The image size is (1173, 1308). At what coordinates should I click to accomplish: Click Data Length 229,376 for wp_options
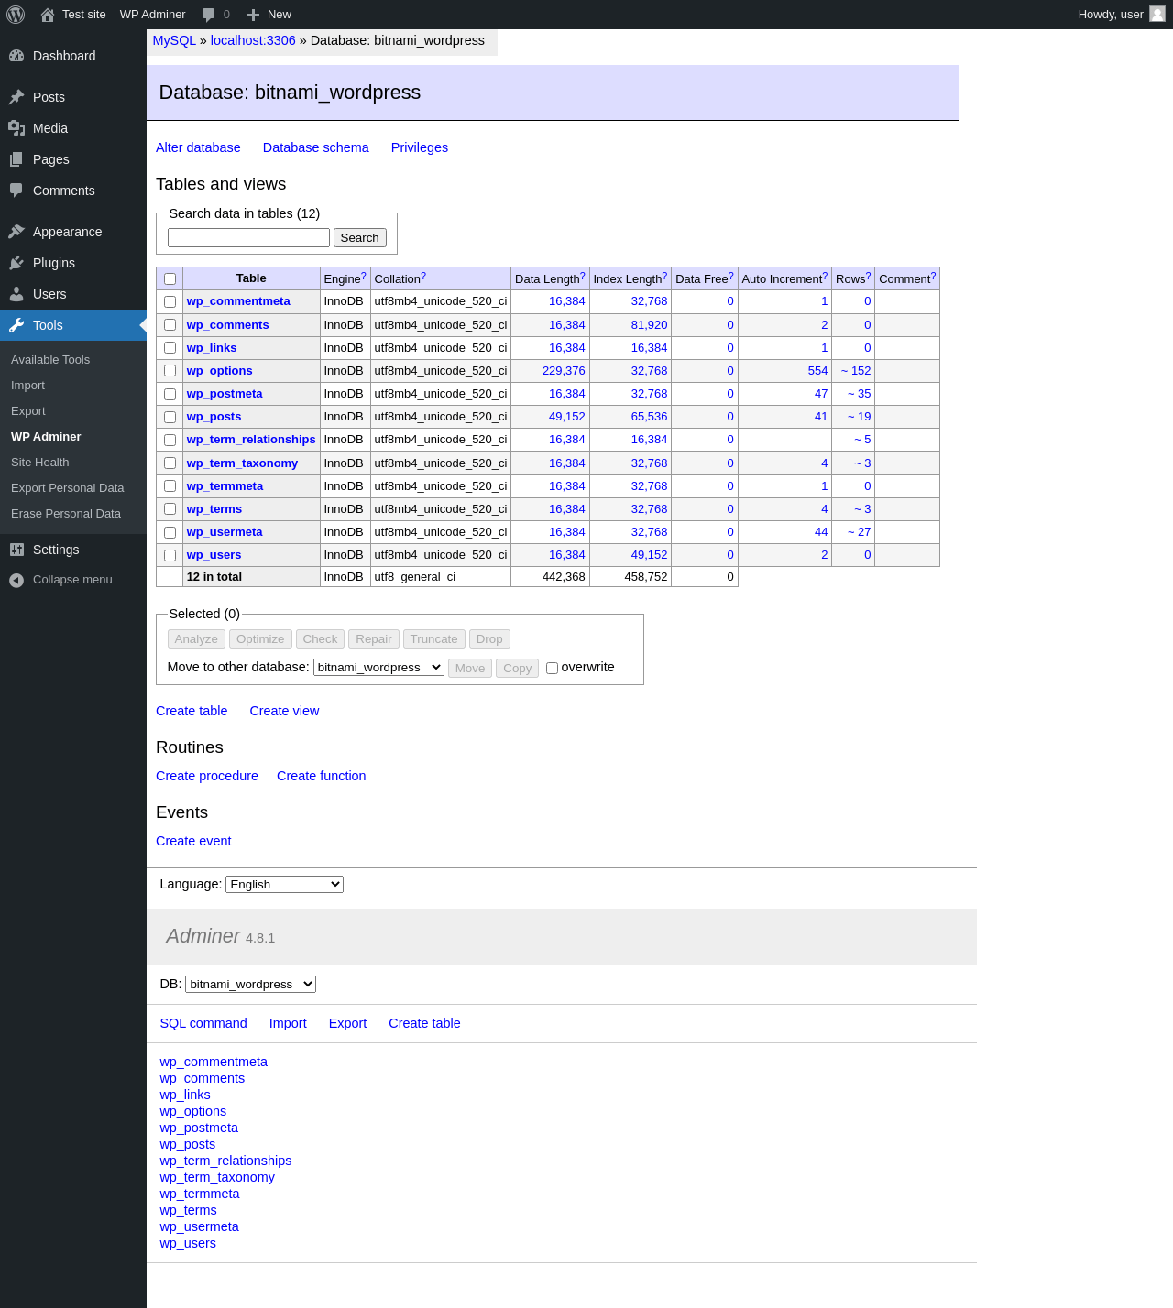(564, 371)
